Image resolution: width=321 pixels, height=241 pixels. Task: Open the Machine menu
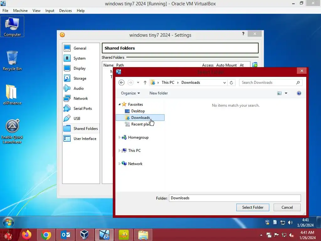(x=20, y=11)
